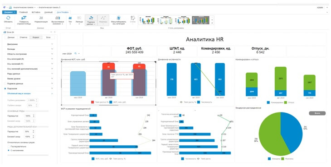Toggle the Подсказки checkbox
This screenshot has width=331, height=167.
coord(5,88)
